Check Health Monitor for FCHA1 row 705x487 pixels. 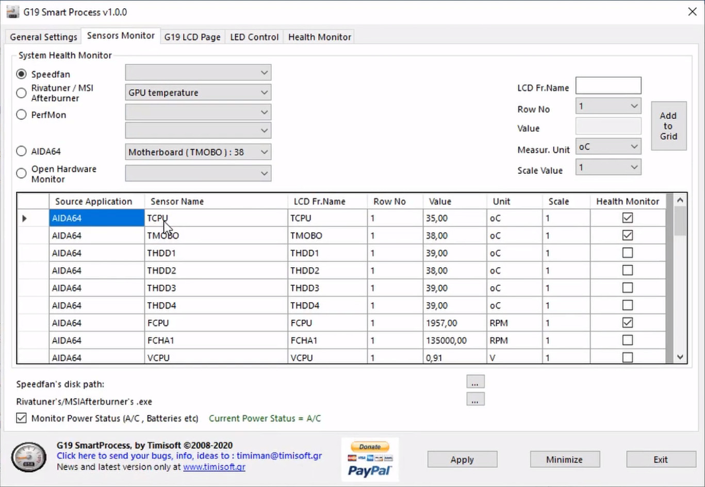click(628, 340)
